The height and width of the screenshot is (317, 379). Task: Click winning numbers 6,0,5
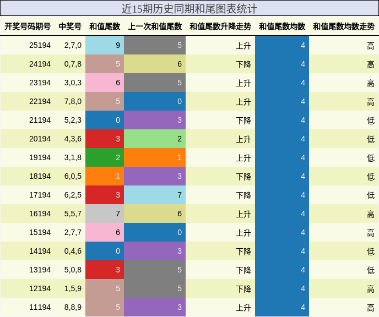coord(73,176)
